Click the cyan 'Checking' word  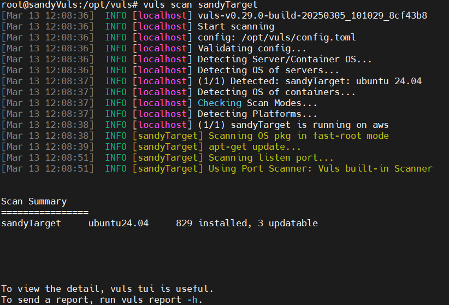pyautogui.click(x=219, y=103)
